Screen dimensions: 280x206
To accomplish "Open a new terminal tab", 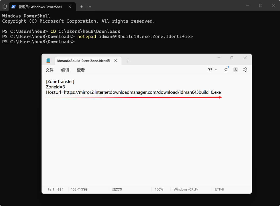I will (82, 7).
